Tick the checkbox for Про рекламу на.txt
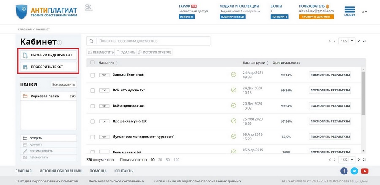 (92, 121)
